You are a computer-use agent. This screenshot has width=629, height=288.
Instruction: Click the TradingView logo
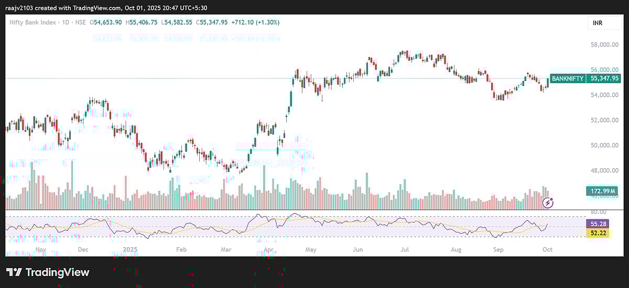(48, 272)
